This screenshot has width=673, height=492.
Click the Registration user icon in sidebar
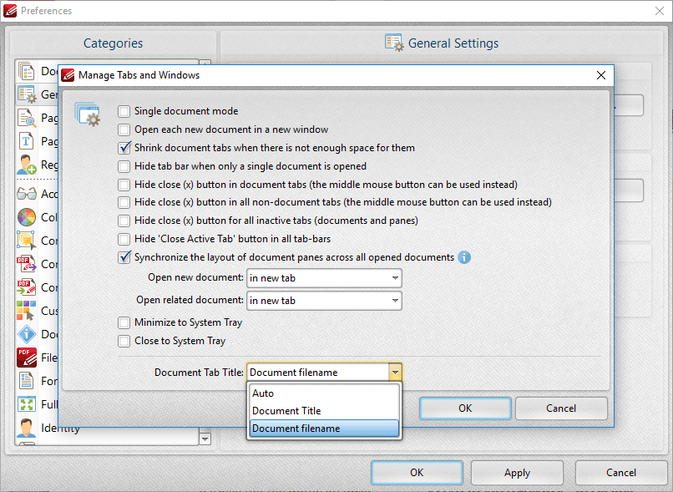click(x=27, y=165)
